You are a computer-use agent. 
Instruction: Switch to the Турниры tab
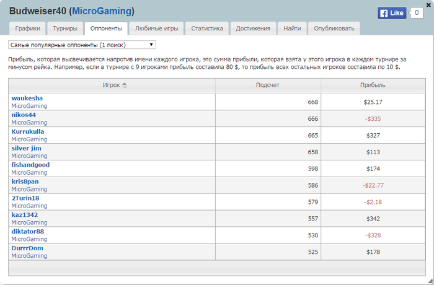pos(65,28)
